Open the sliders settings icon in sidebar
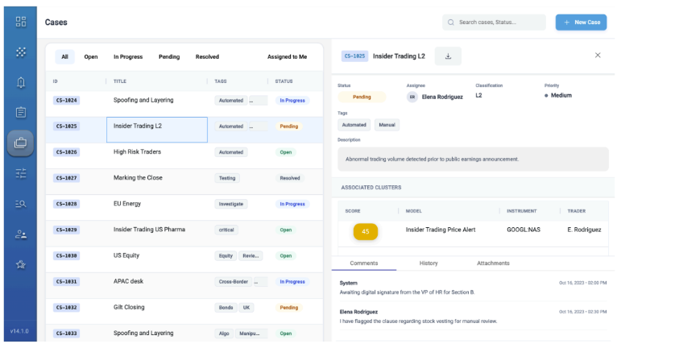Viewport: 675px width, 344px height. [x=21, y=173]
